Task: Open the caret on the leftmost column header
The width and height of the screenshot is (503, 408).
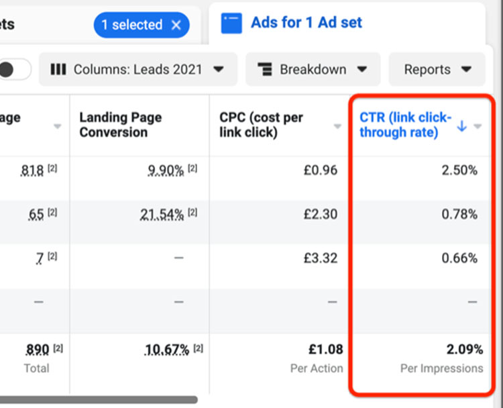Action: pos(58,126)
